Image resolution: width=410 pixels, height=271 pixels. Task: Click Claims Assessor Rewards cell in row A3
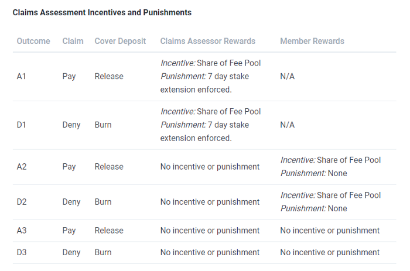coord(210,231)
